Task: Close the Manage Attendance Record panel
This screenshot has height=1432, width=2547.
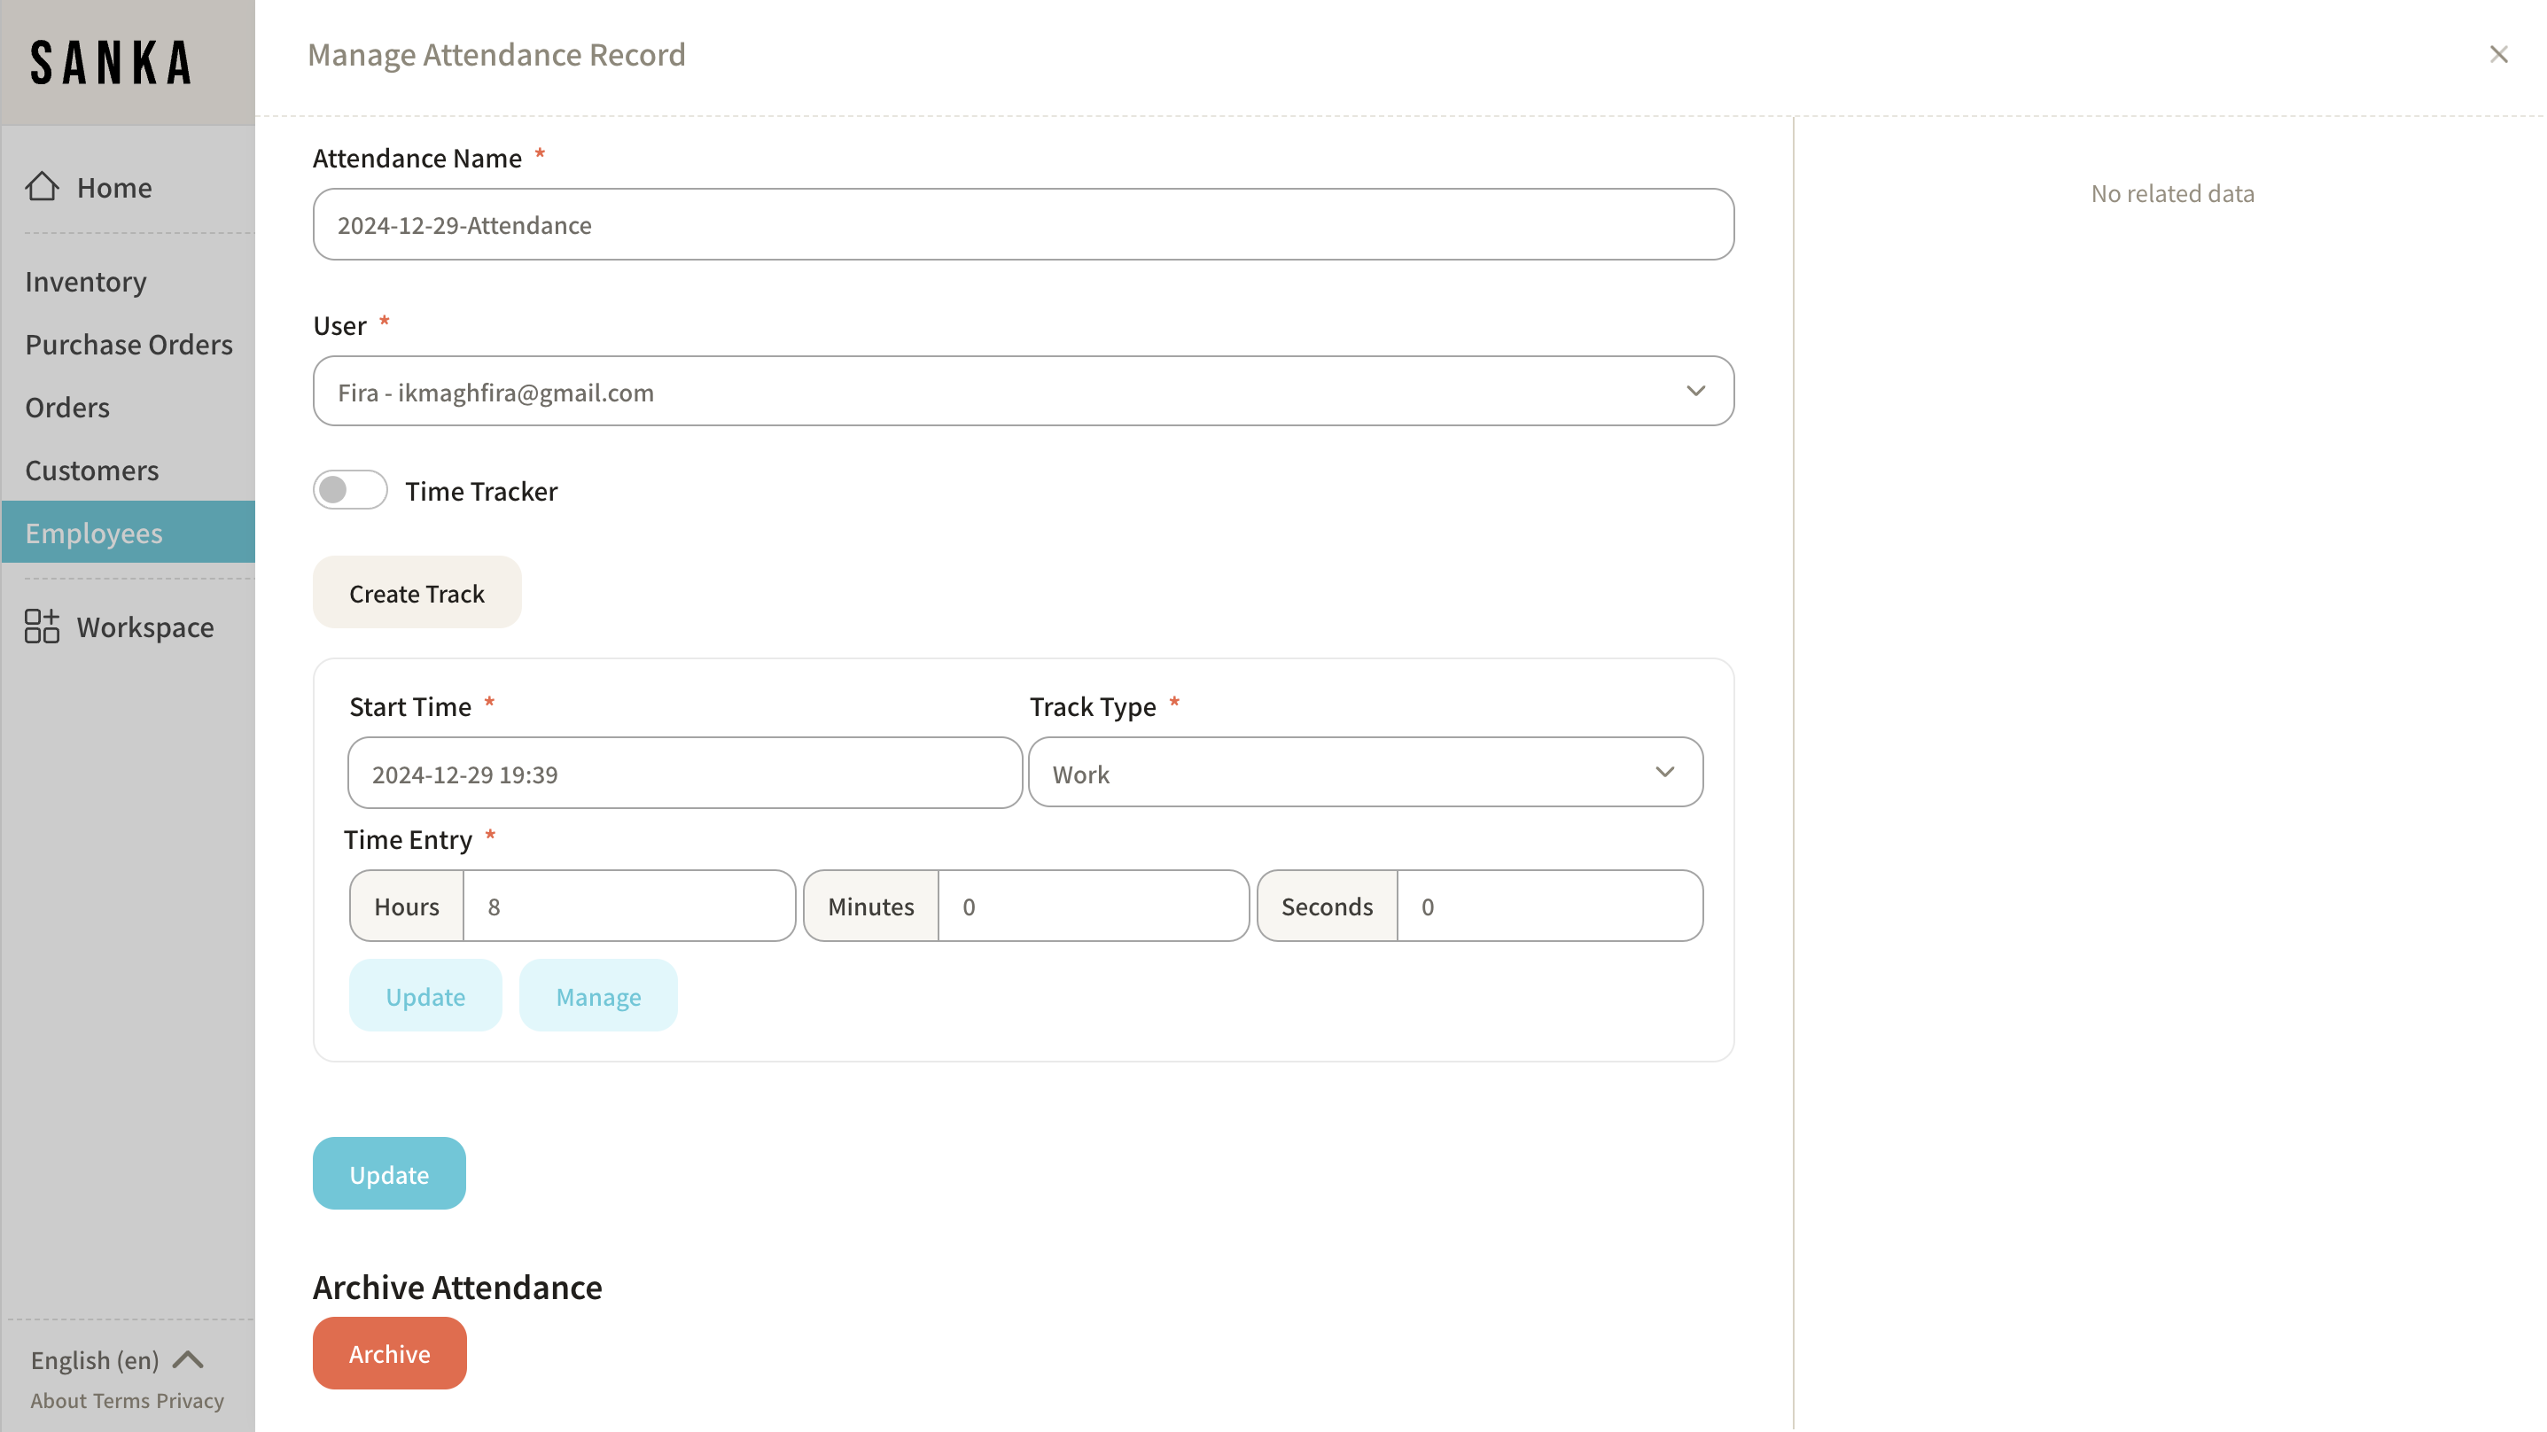Action: point(2498,54)
